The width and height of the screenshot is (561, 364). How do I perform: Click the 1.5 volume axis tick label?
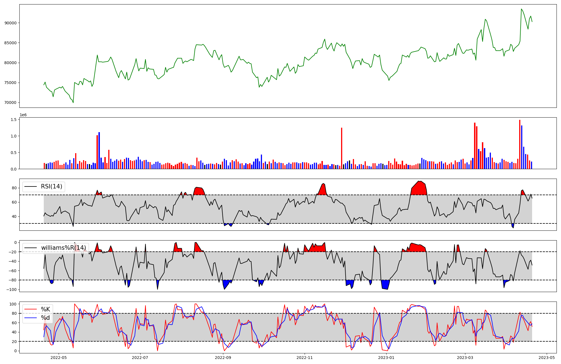click(x=13, y=120)
